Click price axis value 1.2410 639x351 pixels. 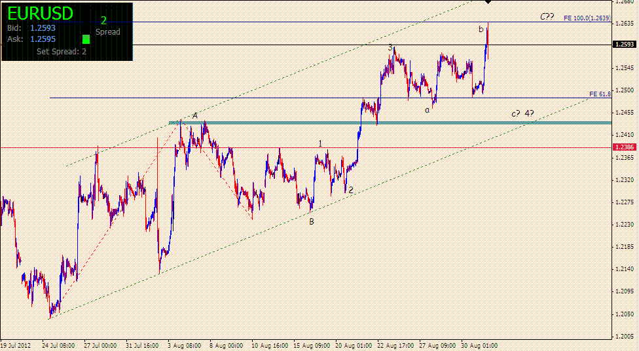tap(625, 135)
